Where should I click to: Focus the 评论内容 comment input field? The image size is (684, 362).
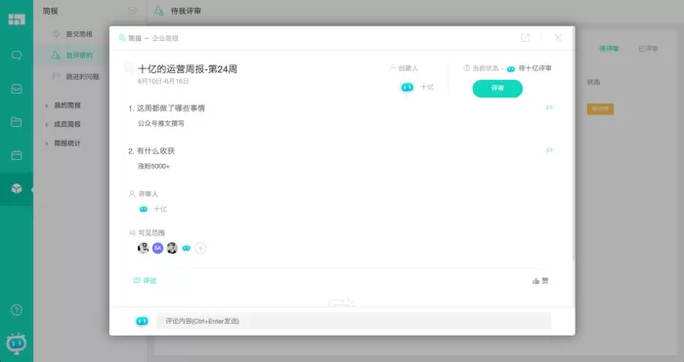(354, 321)
